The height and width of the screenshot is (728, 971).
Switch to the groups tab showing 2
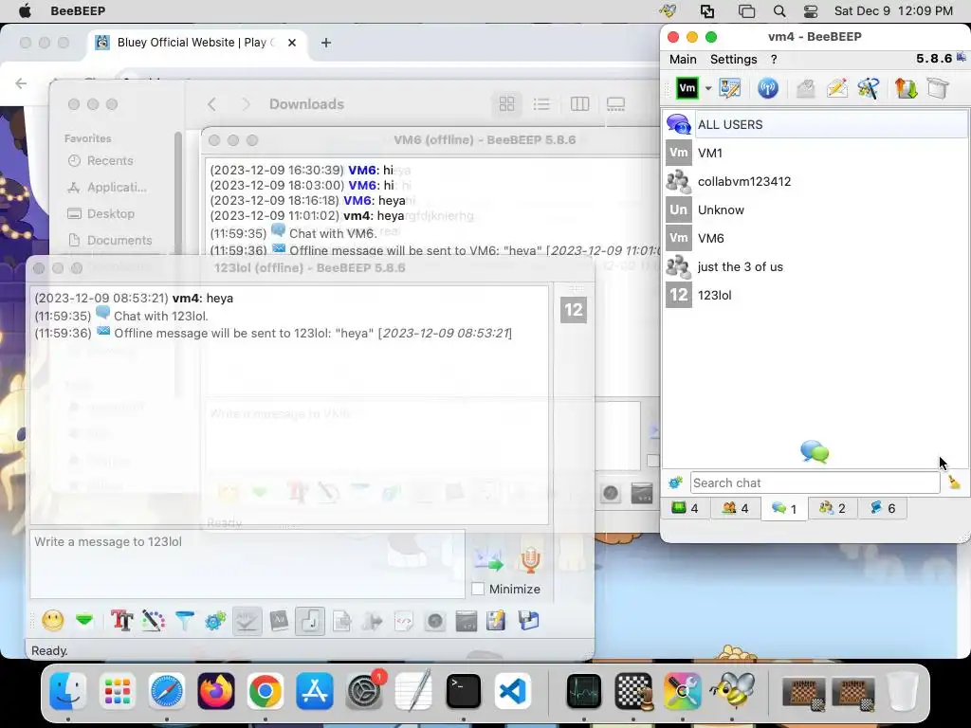[x=833, y=508]
